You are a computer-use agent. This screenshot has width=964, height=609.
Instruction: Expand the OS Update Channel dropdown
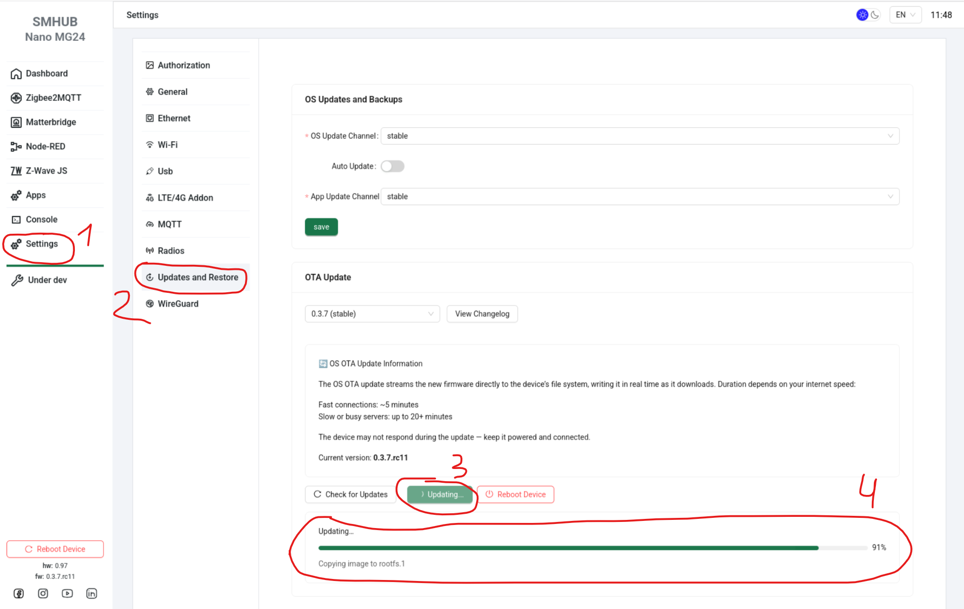640,136
